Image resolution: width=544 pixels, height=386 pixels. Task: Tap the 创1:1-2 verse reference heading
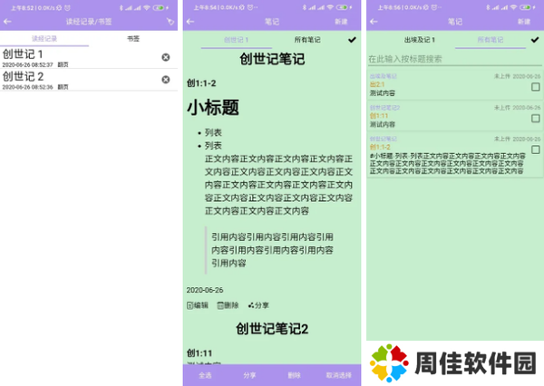pos(201,83)
